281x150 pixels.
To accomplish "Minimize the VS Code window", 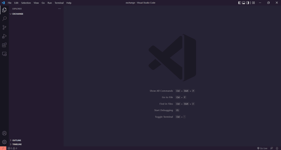I will 260,3.
